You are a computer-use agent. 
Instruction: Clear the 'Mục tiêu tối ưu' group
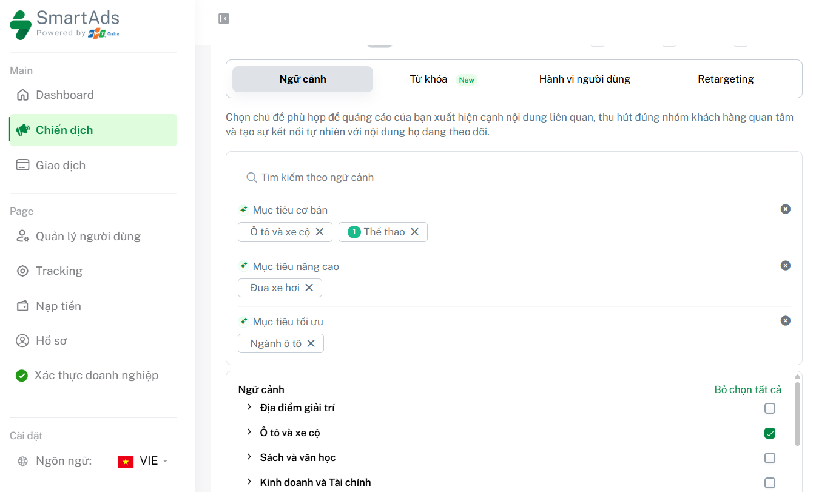(x=785, y=321)
